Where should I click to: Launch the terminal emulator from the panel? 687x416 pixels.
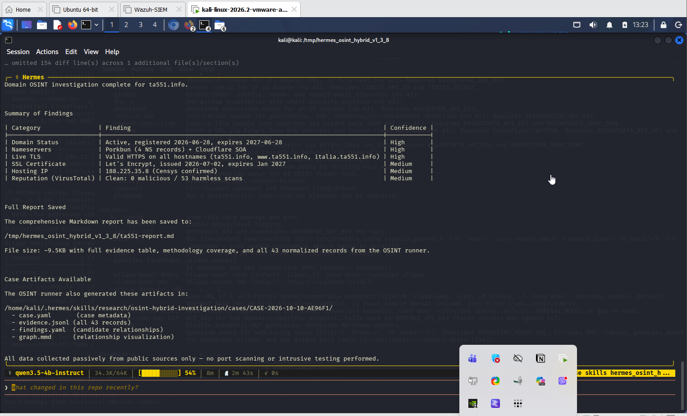click(x=86, y=25)
